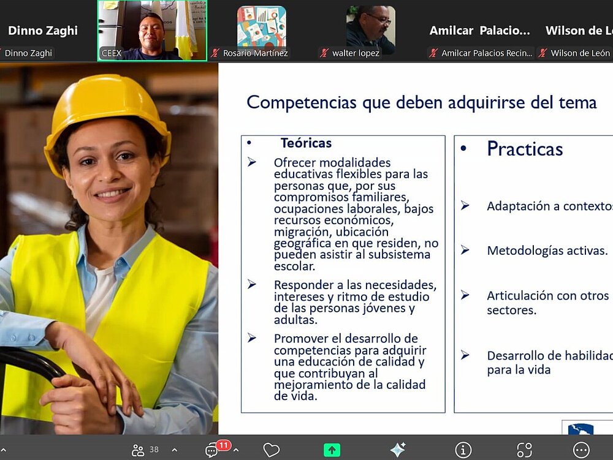This screenshot has height=460, width=613.
Task: Click Rosario Martínez muted microphone icon
Action: click(x=215, y=53)
